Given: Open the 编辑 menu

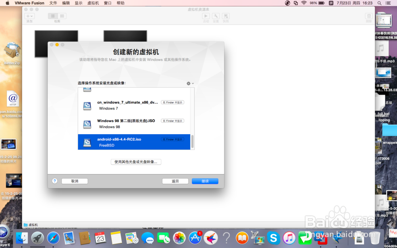Looking at the screenshot, I should pos(66,3).
